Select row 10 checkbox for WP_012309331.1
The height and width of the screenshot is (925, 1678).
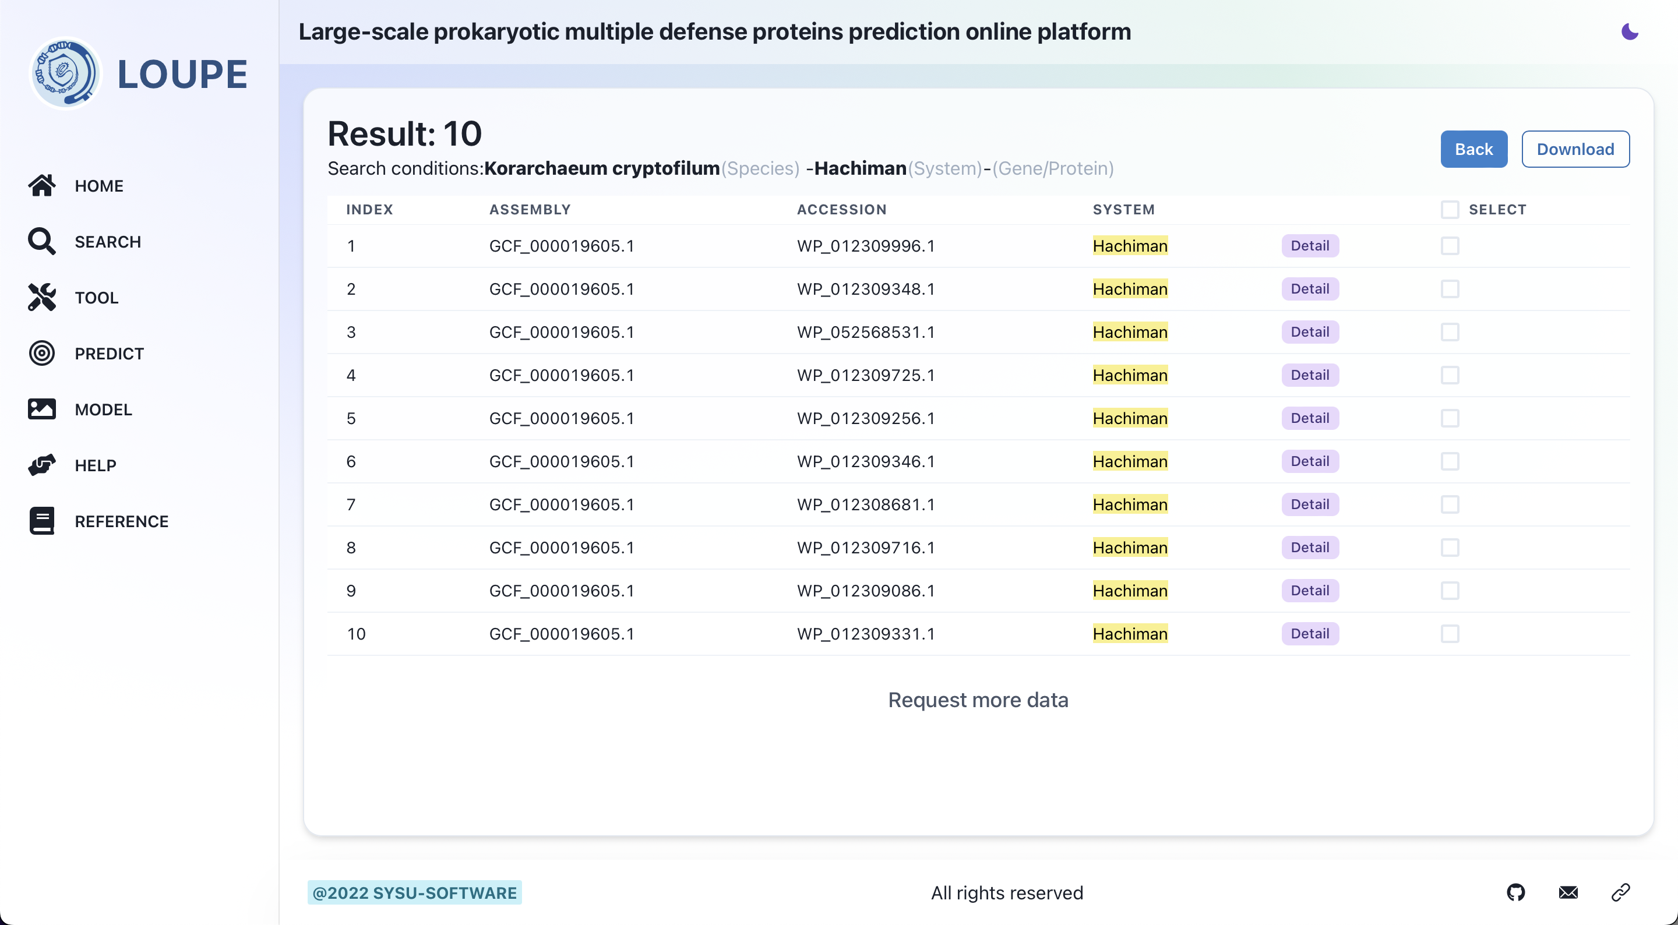tap(1450, 634)
